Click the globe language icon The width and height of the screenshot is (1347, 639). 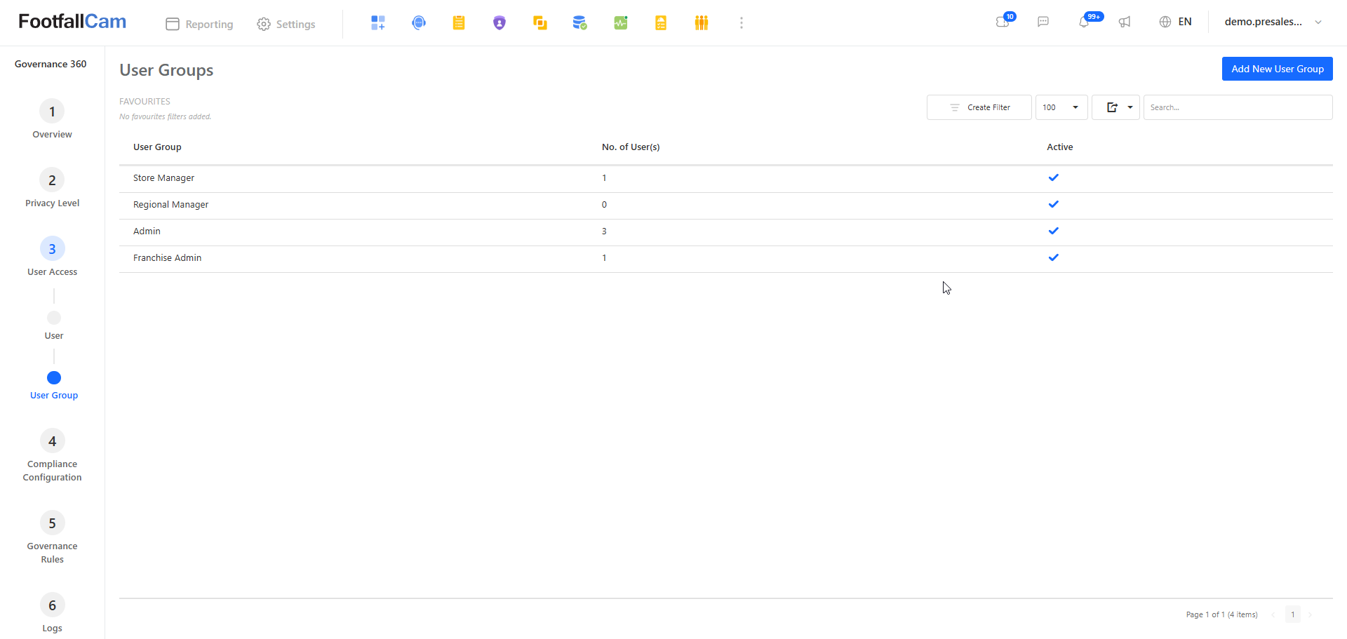(1165, 22)
